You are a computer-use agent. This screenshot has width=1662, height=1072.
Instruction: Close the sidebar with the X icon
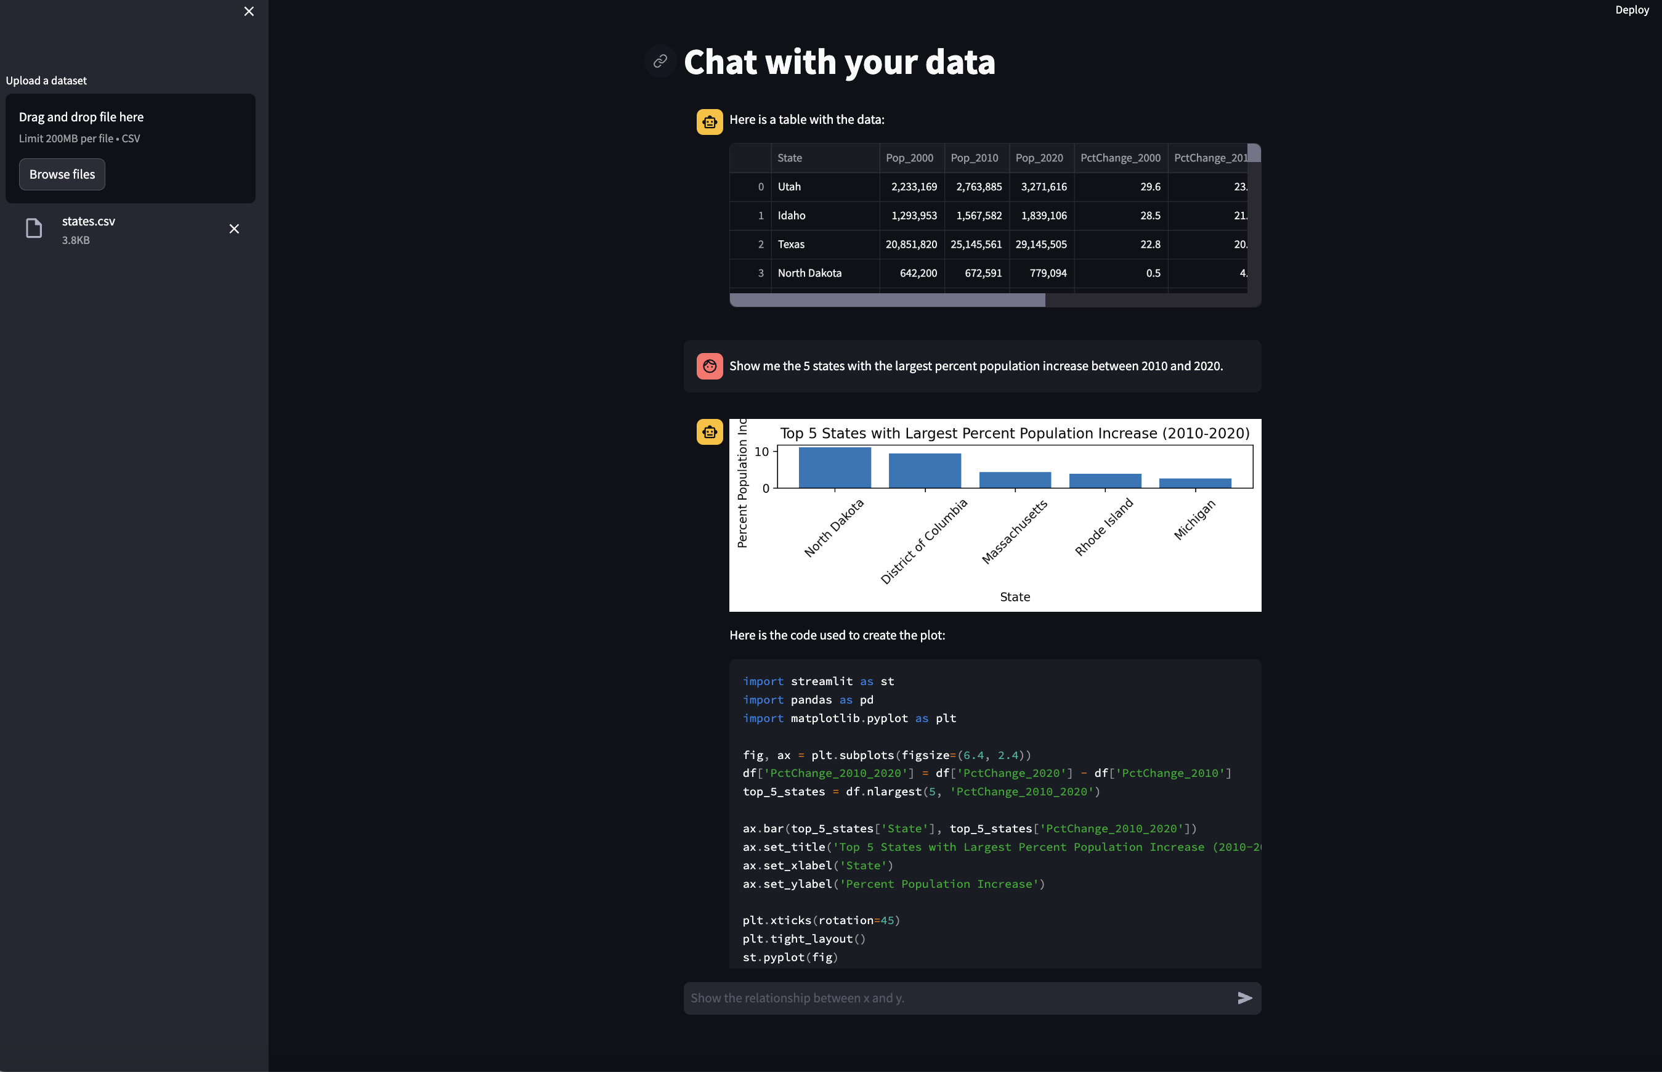[249, 11]
